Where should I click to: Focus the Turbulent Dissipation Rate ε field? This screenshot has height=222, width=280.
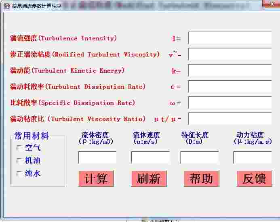(230, 87)
